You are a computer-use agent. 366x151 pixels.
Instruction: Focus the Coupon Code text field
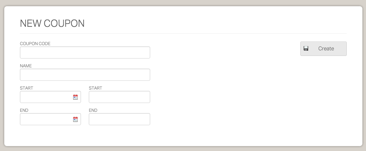point(85,53)
